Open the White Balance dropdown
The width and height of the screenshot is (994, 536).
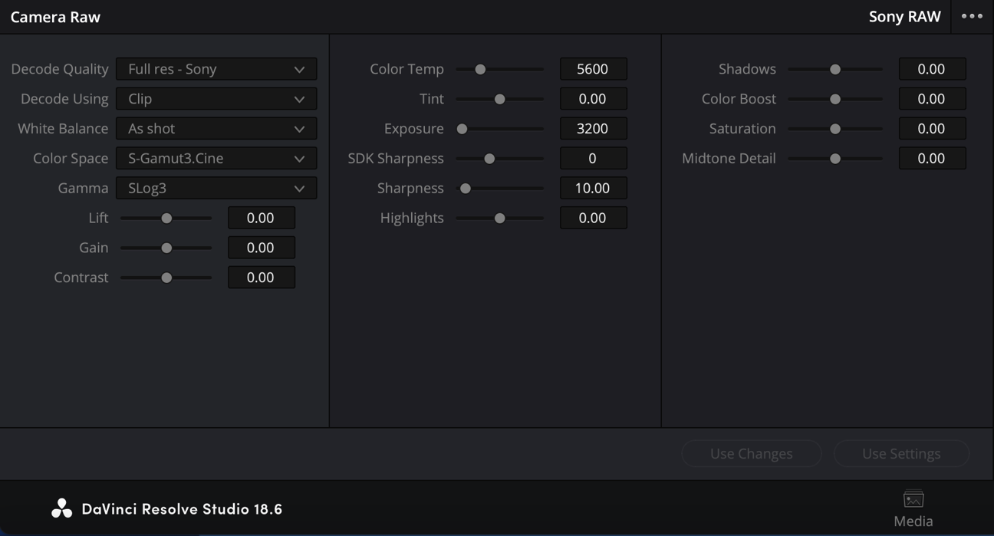[216, 129]
